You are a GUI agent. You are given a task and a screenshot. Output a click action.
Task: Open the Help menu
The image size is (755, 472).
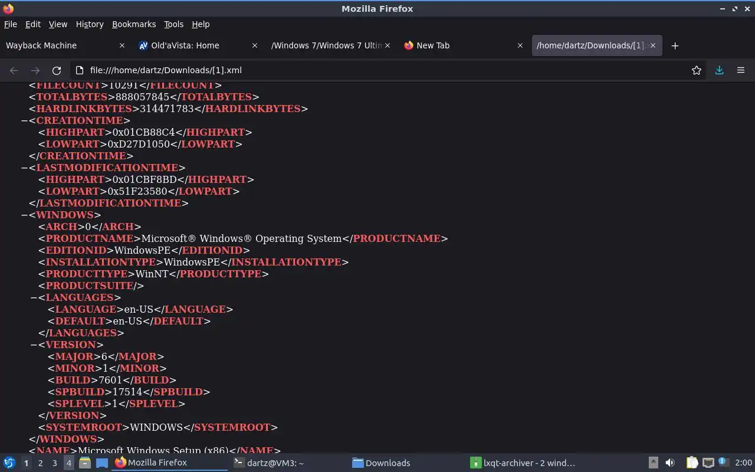point(201,24)
